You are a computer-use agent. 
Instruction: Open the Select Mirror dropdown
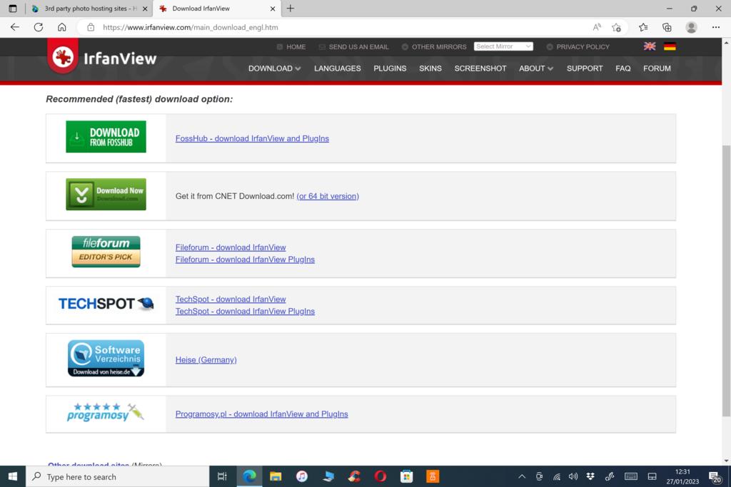pyautogui.click(x=503, y=46)
